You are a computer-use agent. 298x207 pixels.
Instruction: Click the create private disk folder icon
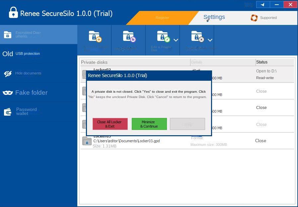pyautogui.click(x=95, y=37)
